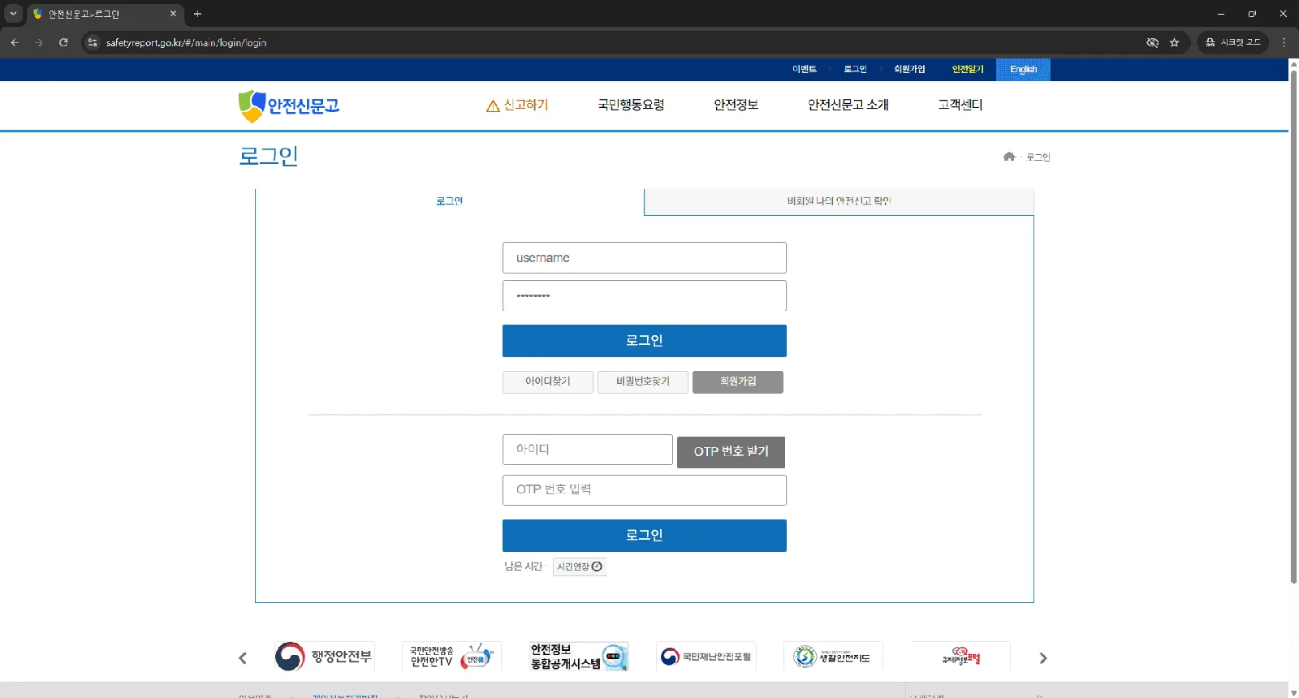Click the 아이디찾기 button

click(x=548, y=381)
